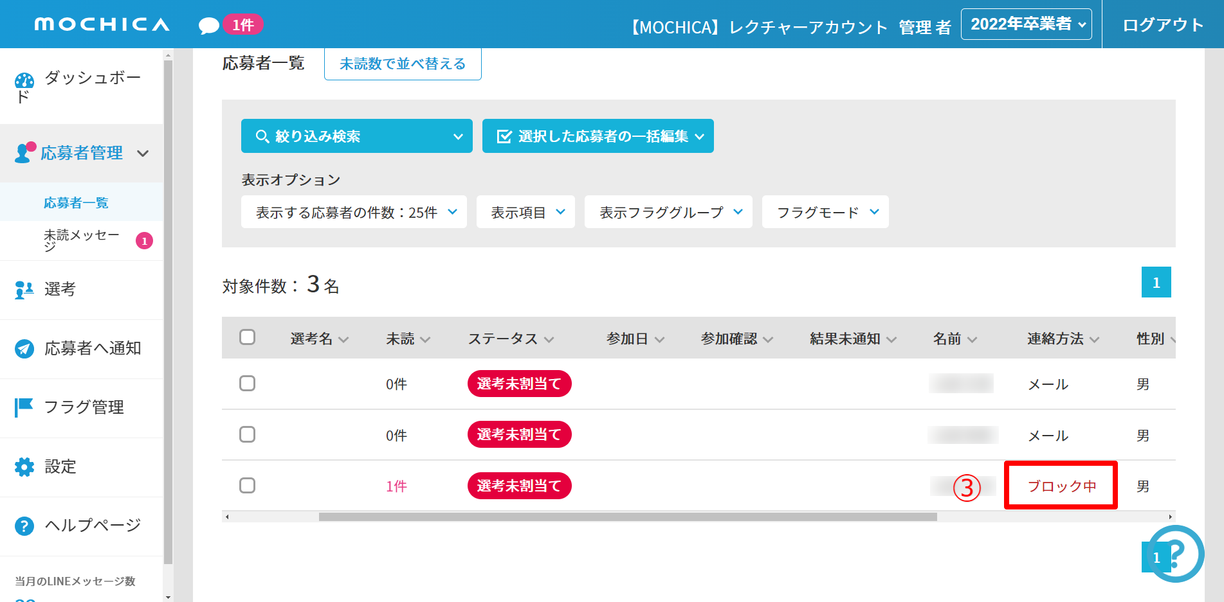Click the help page question mark icon
This screenshot has height=602, width=1224.
24,526
